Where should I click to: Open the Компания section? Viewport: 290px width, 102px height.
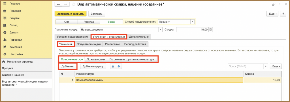click(x=16, y=47)
